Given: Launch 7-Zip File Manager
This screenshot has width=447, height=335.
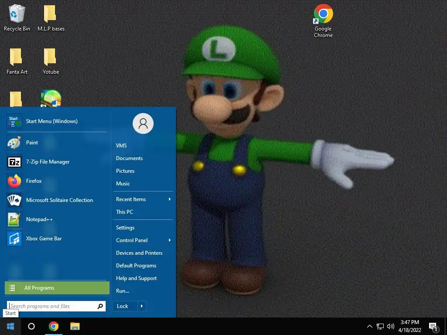Looking at the screenshot, I should click(x=57, y=162).
